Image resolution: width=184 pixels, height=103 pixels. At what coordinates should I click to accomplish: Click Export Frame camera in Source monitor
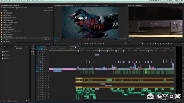pyautogui.click(x=103, y=44)
